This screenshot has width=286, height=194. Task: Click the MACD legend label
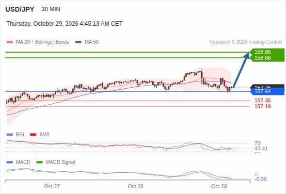23,162
